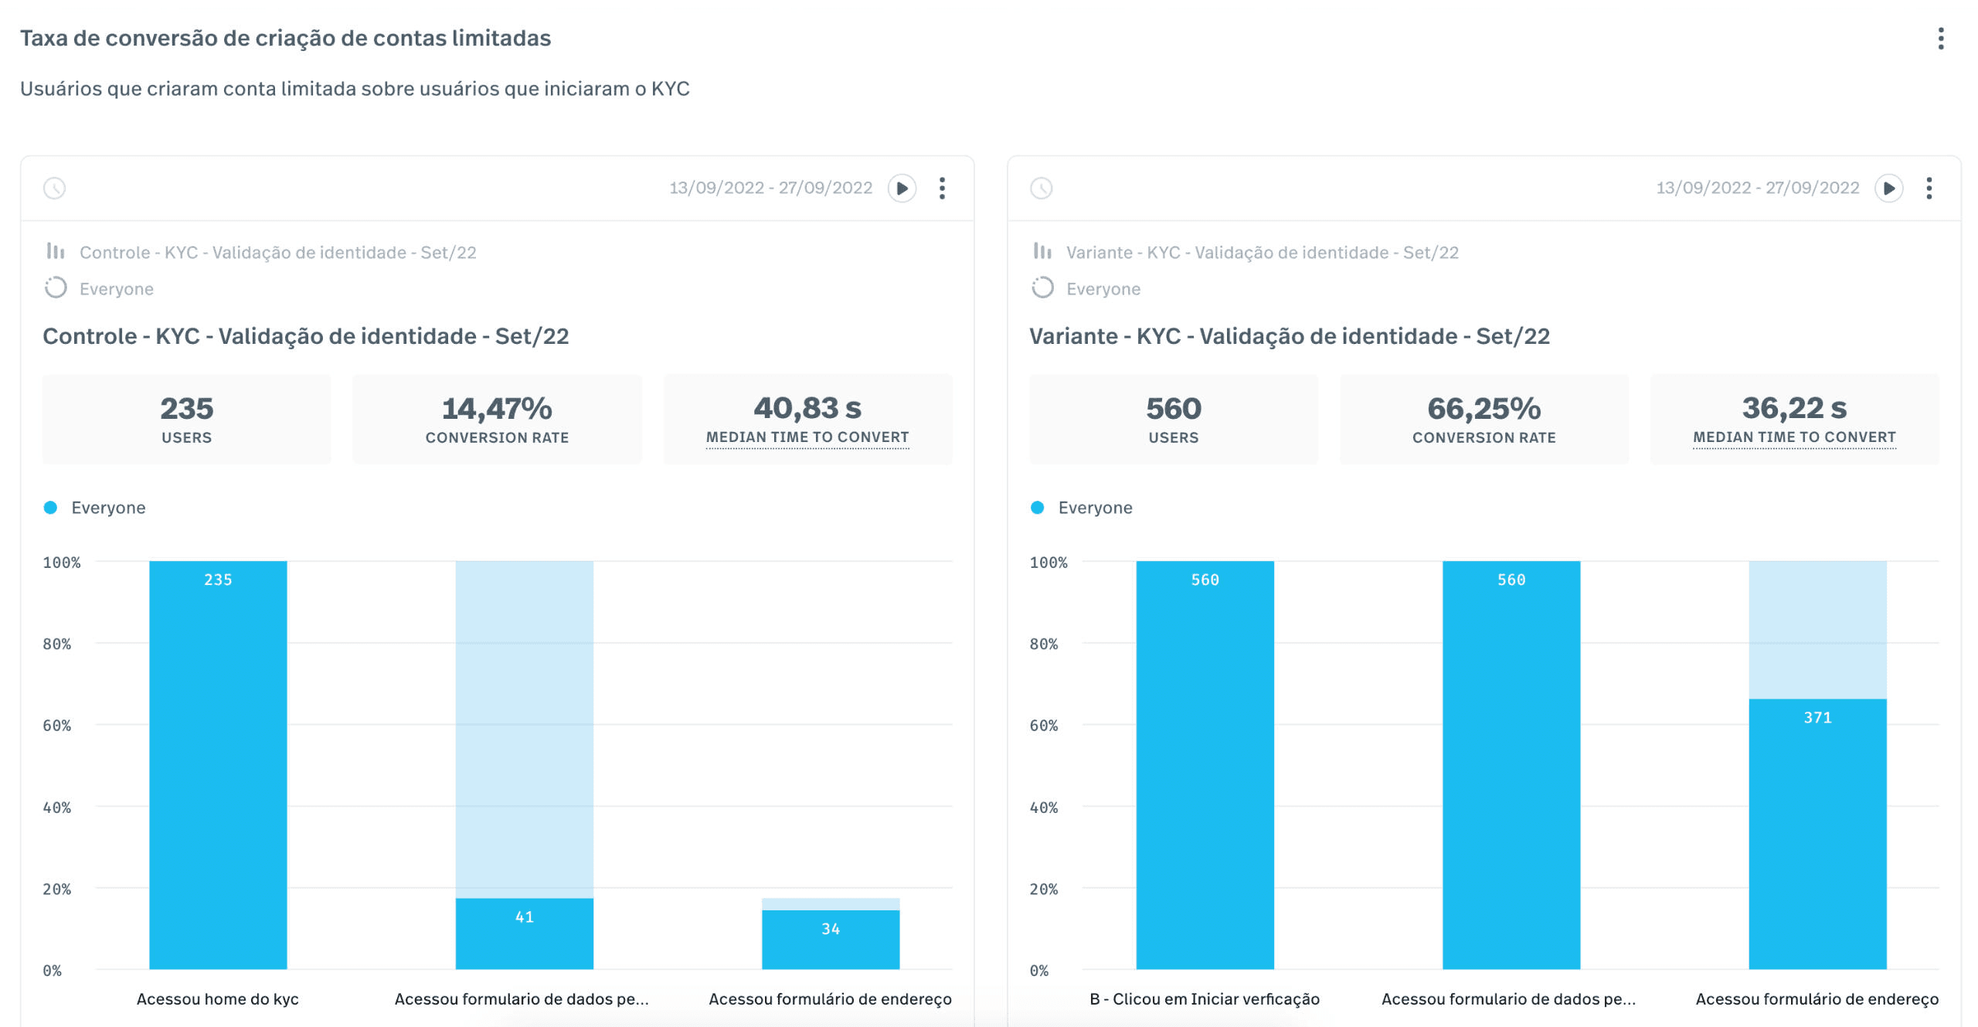Viewport: 1978px width, 1027px height.
Task: Click funnel chart icon beside Controle label
Action: [x=55, y=252]
